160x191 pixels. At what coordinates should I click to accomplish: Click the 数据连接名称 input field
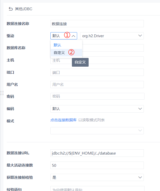[x=97, y=24]
